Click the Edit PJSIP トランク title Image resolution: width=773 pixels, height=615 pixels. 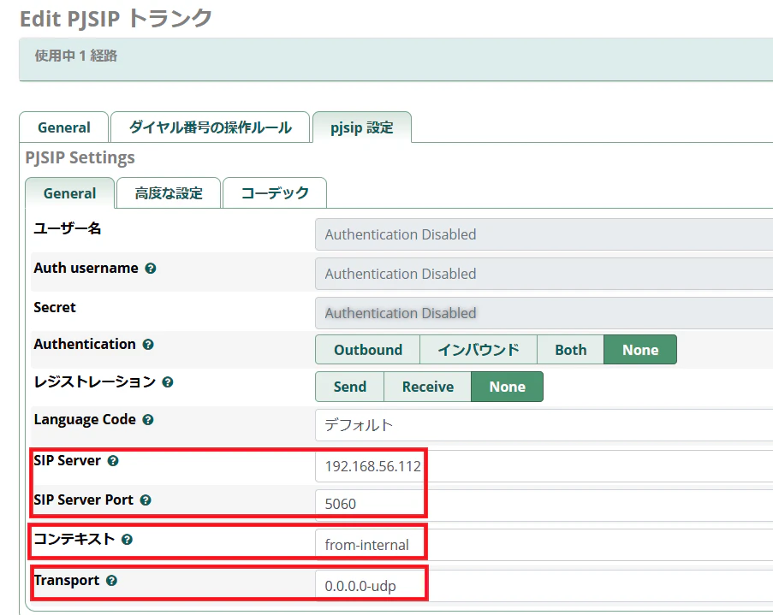[116, 19]
